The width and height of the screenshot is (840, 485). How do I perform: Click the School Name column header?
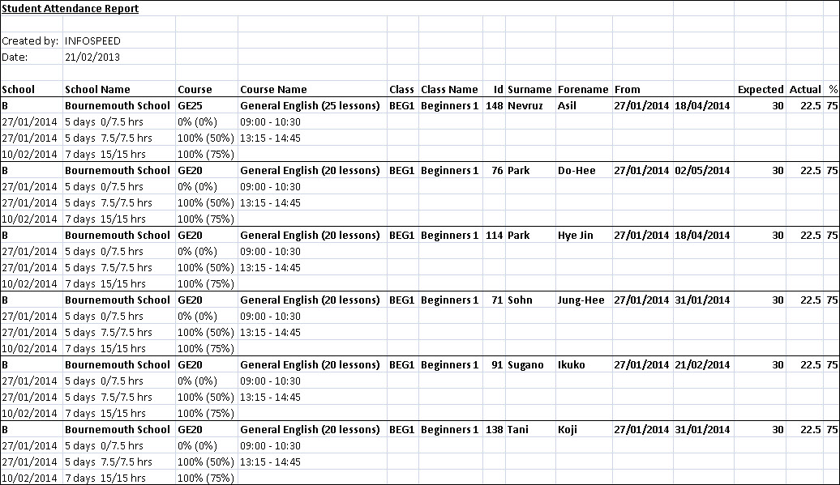[97, 89]
